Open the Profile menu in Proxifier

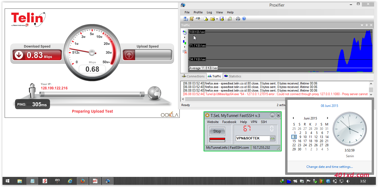pos(198,12)
